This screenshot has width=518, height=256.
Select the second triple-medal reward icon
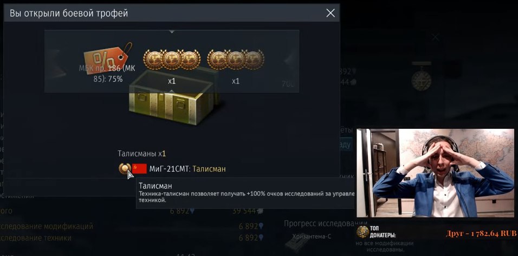236,60
